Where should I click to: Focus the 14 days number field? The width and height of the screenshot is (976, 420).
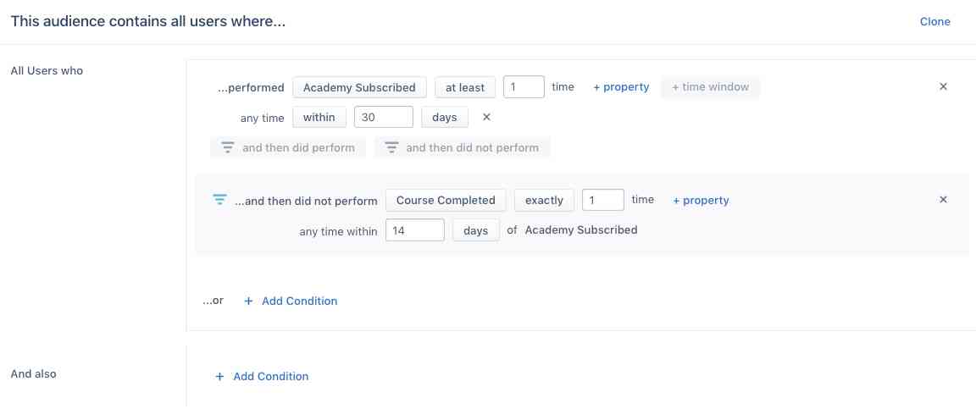[414, 230]
